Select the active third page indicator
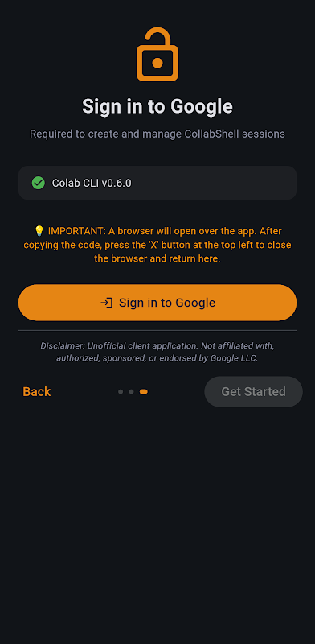Screen dimensions: 315x644 pyautogui.click(x=144, y=392)
